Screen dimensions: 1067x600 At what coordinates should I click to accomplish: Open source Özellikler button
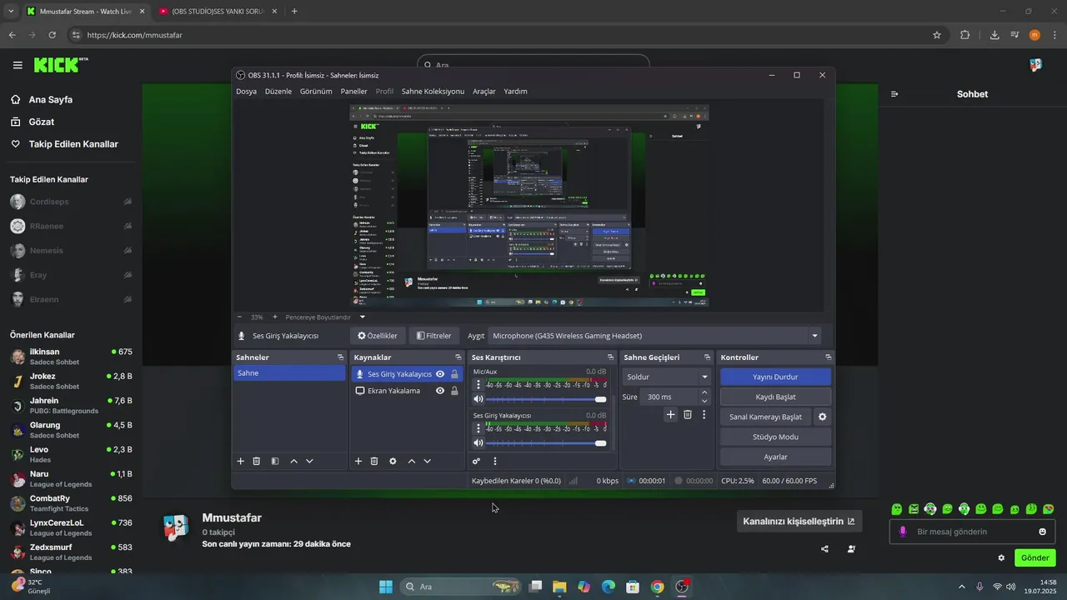[378, 336]
